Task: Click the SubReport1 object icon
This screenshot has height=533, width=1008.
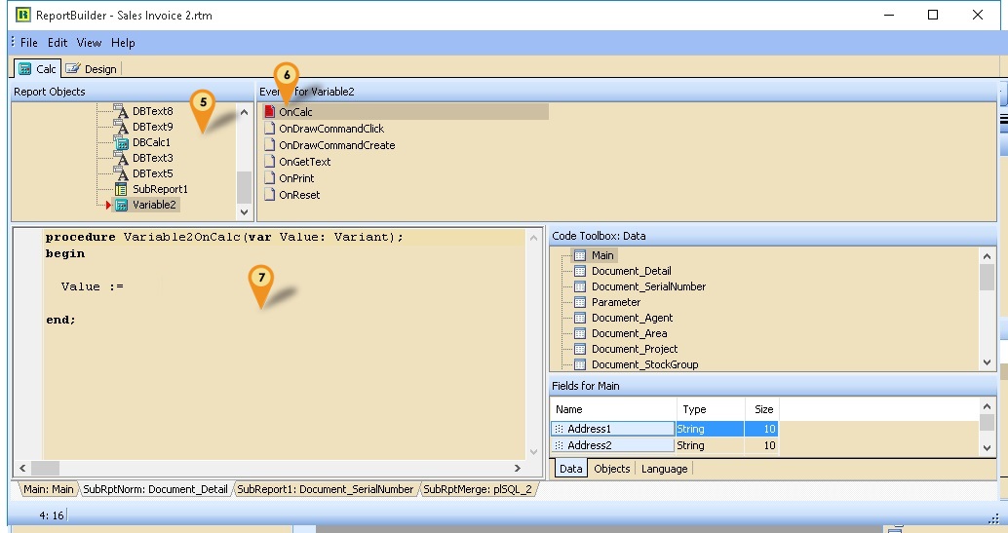Action: (122, 189)
